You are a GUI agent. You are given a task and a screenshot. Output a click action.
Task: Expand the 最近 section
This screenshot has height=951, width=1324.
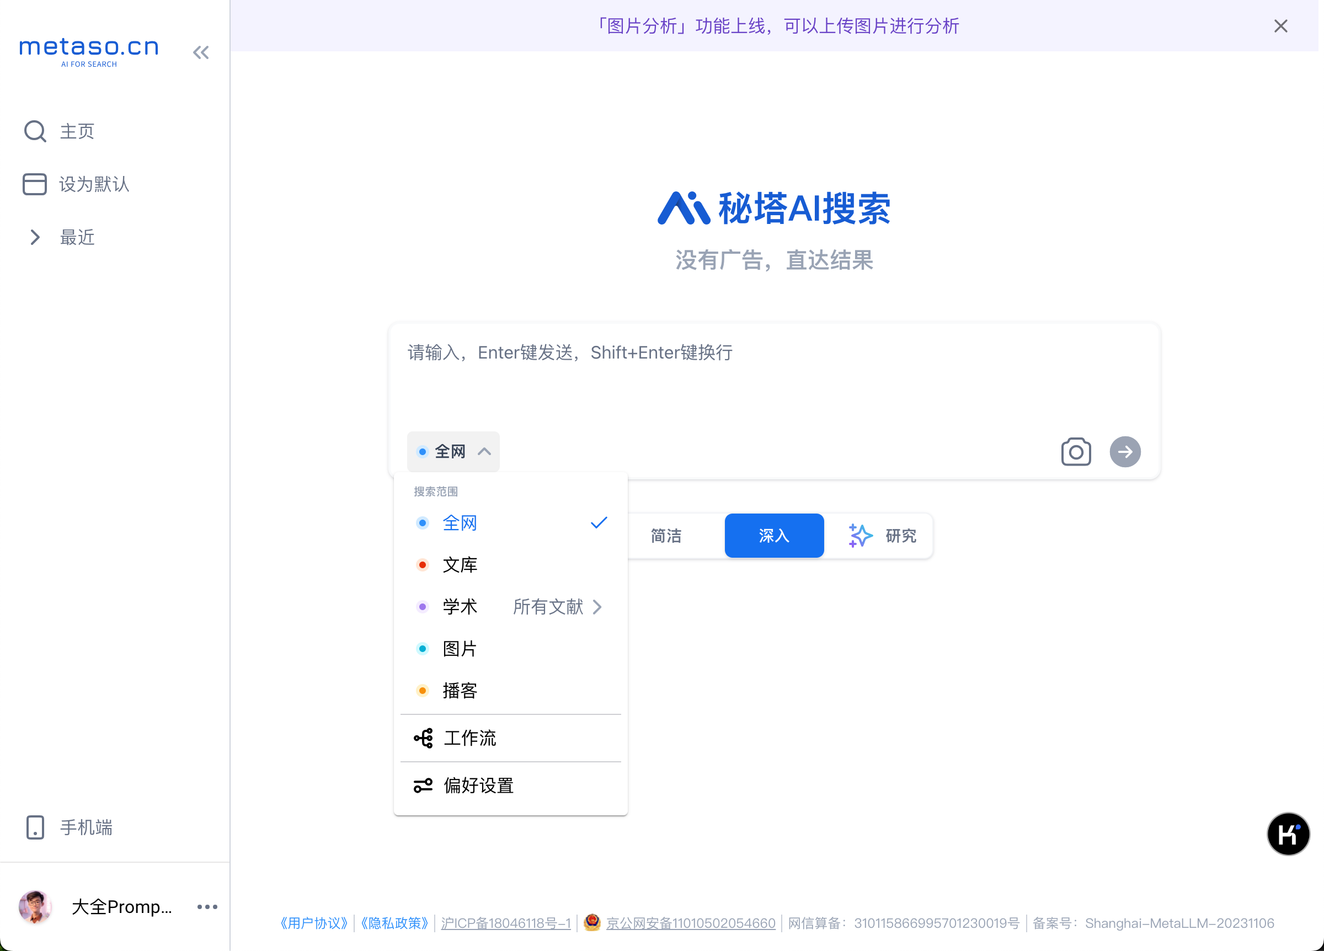point(35,237)
